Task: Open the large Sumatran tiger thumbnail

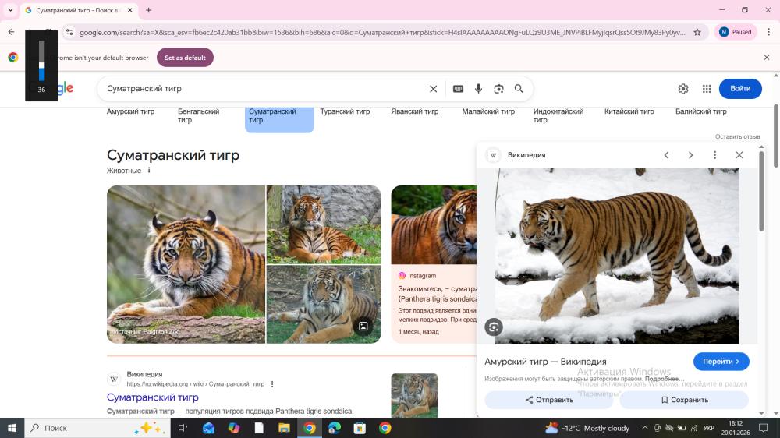Action: click(x=186, y=264)
